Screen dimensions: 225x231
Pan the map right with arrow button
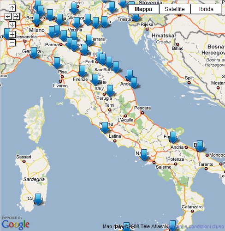click(16, 16)
